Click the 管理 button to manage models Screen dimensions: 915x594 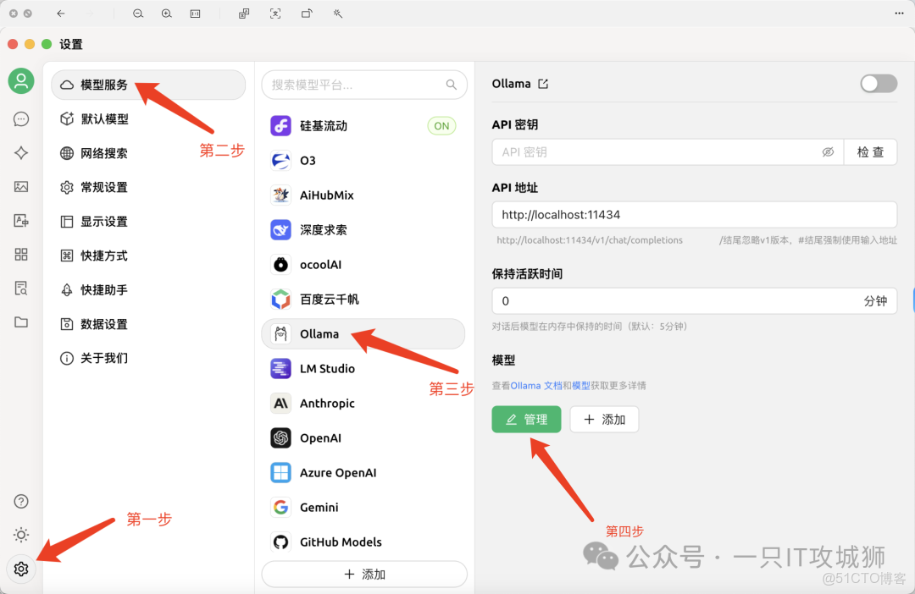[526, 419]
